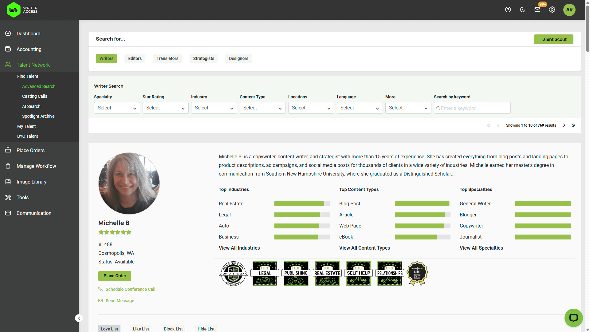Select the Accounting sidebar icon
The height and width of the screenshot is (332, 590).
[8, 49]
